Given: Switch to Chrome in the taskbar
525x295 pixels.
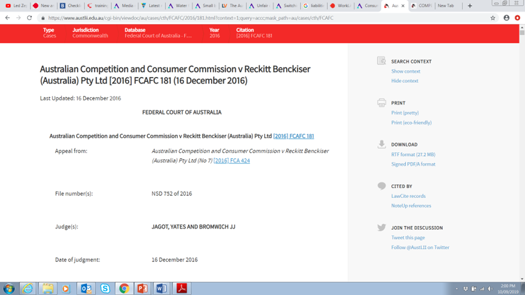Looking at the screenshot, I should [124, 288].
